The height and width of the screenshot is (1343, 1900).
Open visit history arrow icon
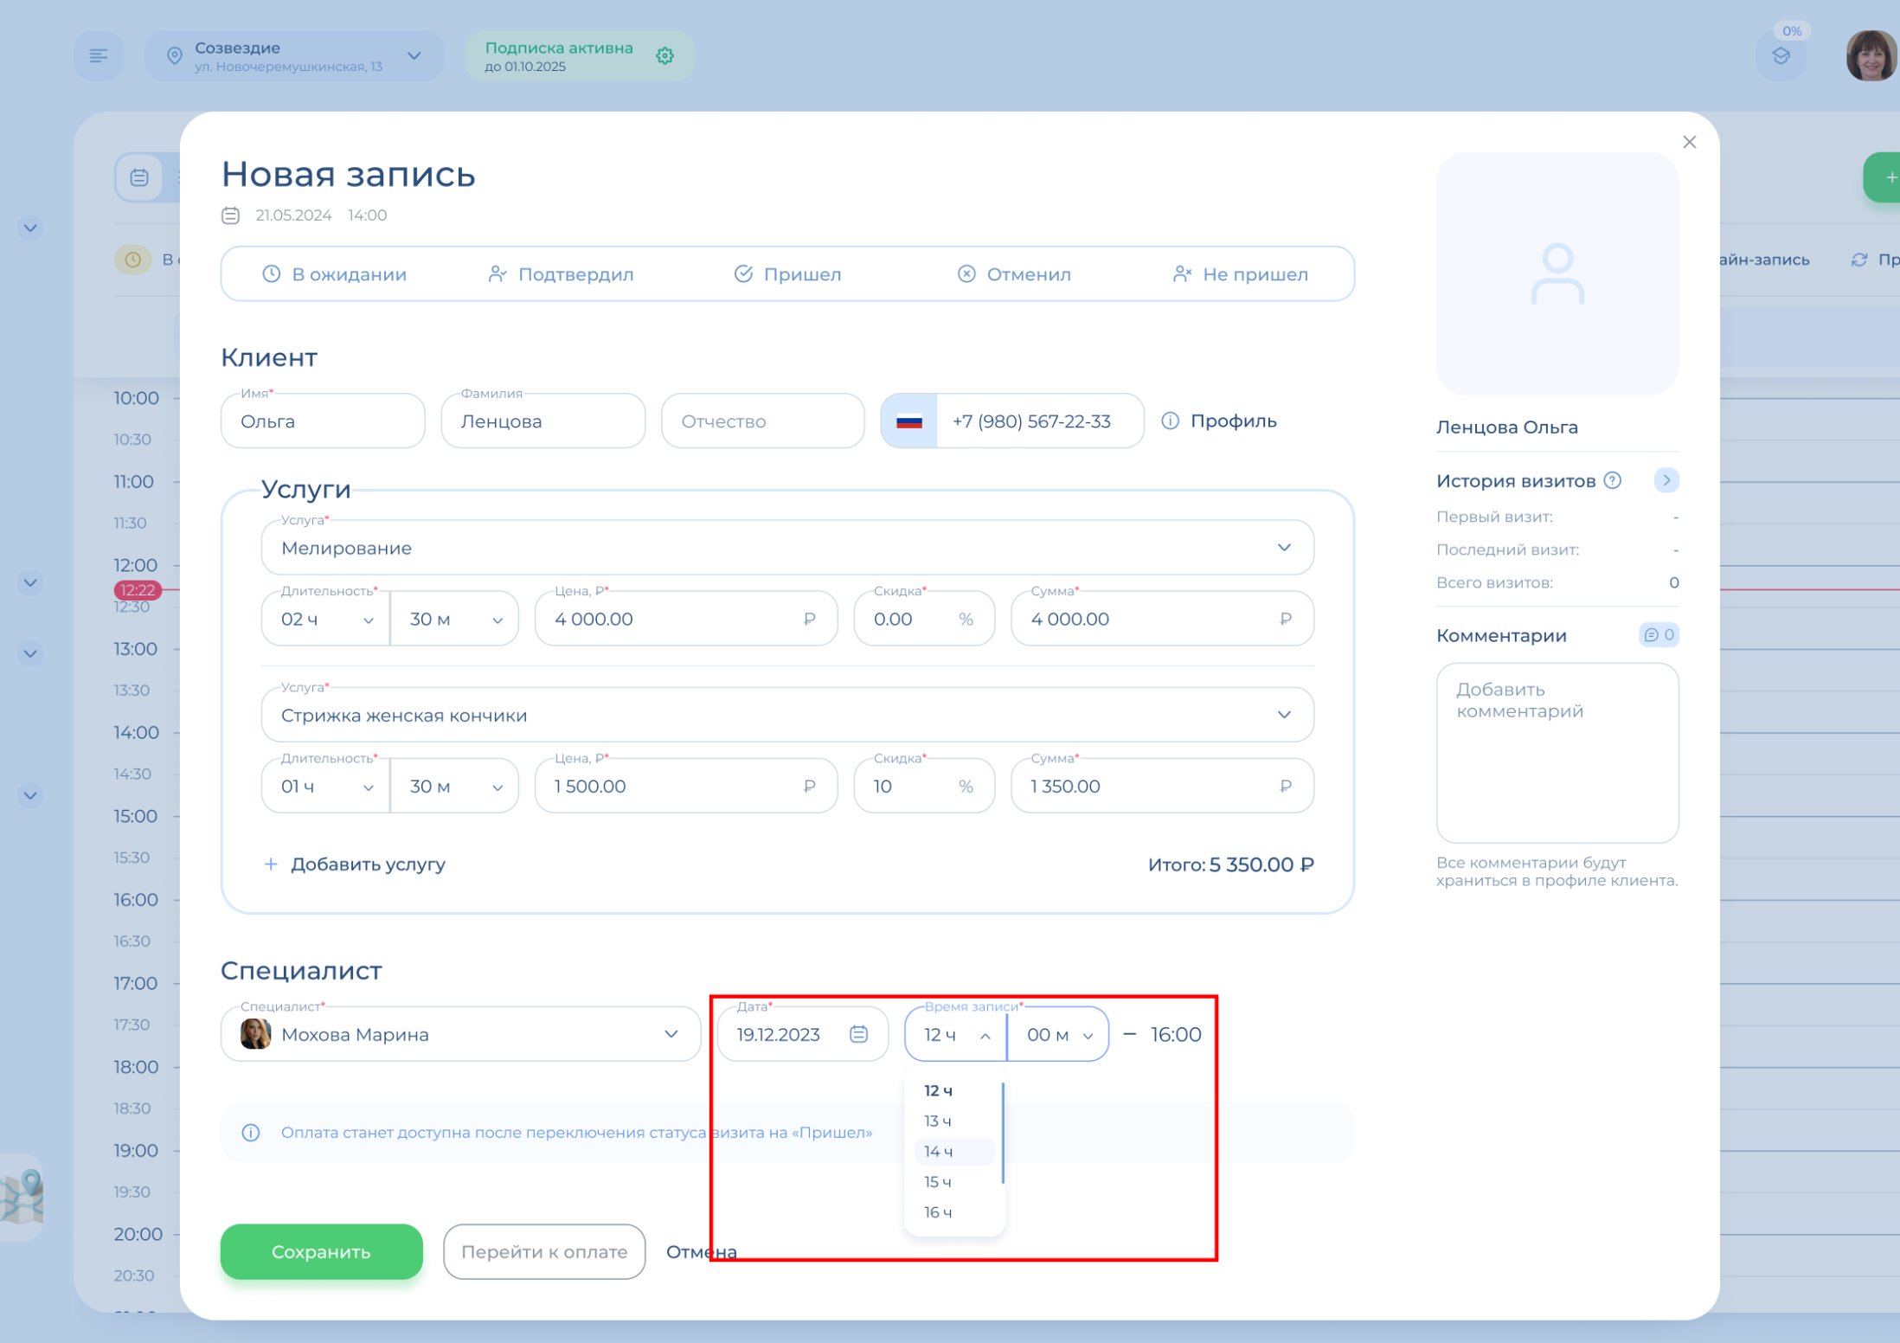tap(1666, 480)
